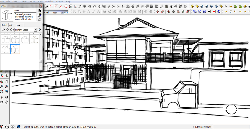The height and width of the screenshot is (129, 250).
Task: Click the Zoom Extents tool
Action: click(2, 91)
